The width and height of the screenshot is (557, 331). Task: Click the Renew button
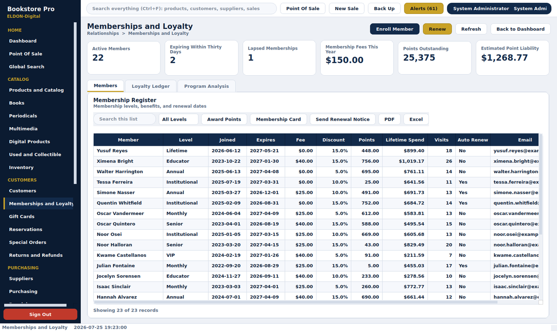(x=437, y=29)
